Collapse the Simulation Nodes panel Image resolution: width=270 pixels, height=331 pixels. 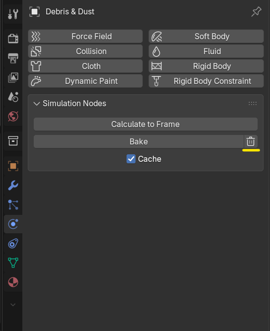(x=37, y=104)
